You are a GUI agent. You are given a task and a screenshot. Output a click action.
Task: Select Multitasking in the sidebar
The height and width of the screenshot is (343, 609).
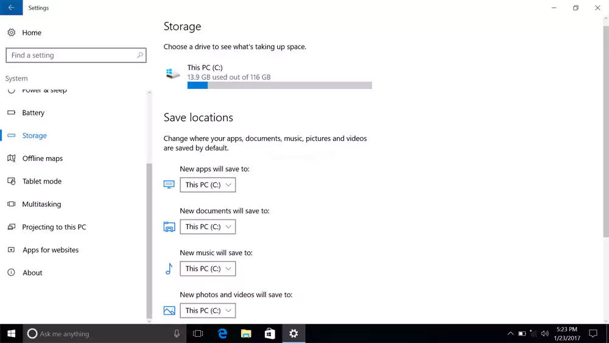tap(41, 204)
